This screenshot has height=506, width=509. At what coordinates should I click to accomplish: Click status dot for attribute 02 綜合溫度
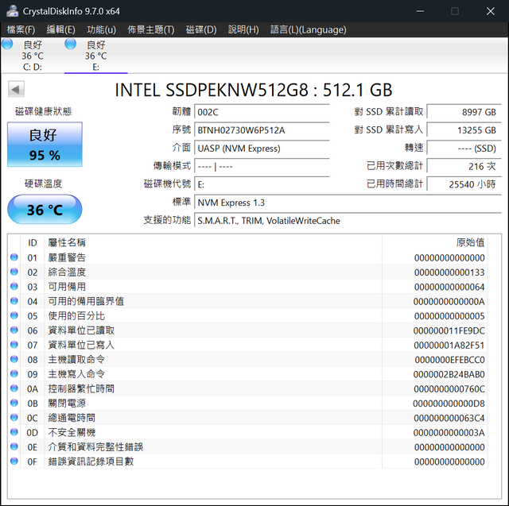(14, 272)
